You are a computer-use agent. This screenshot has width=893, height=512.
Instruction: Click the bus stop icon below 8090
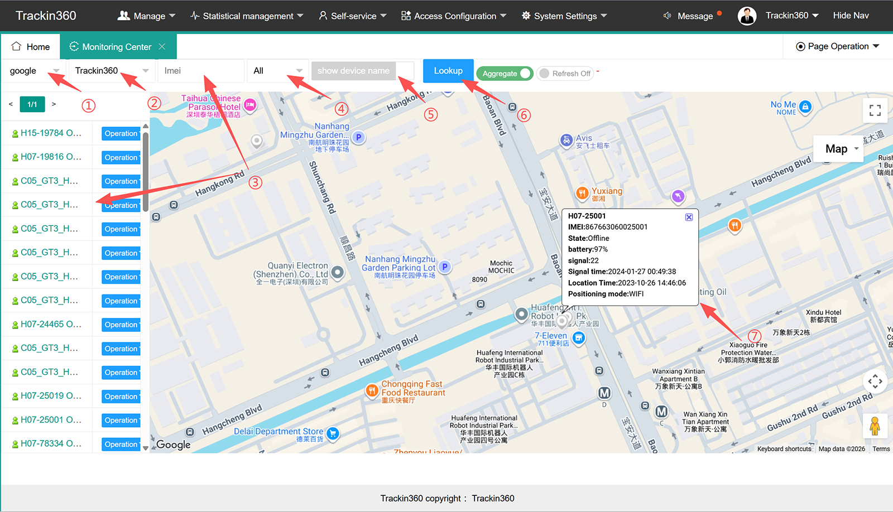point(481,304)
